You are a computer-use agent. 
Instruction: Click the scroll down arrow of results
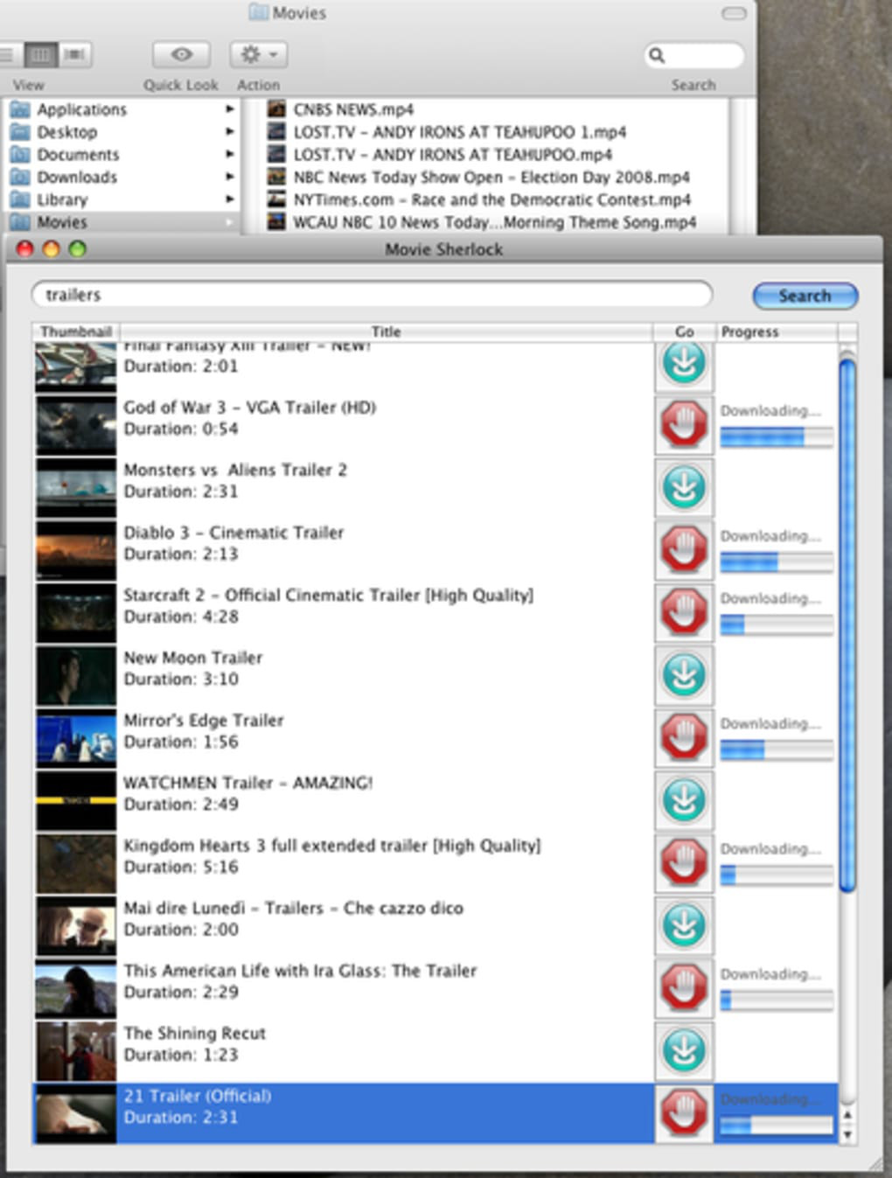847,1135
